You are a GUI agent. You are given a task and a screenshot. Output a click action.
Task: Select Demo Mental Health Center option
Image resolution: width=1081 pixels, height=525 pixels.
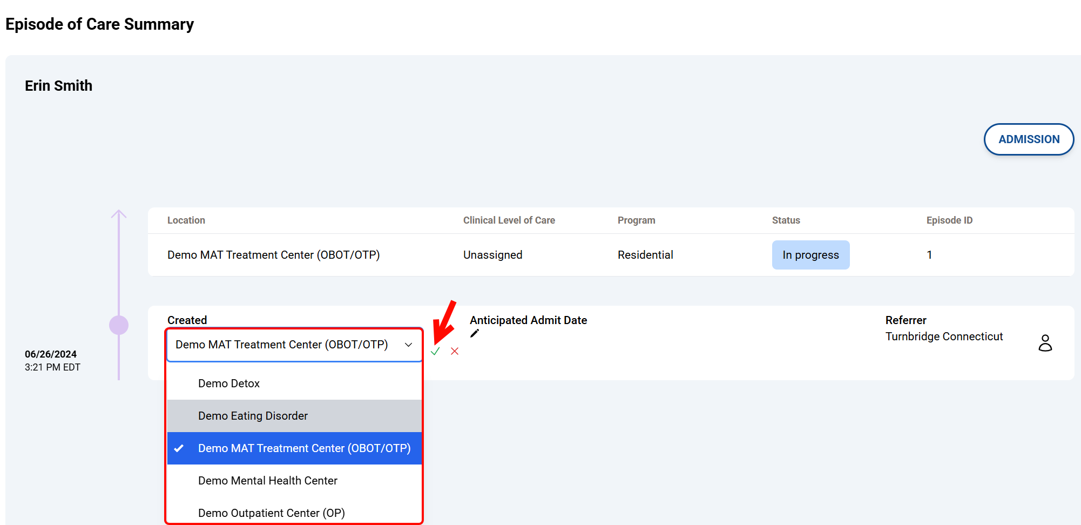[268, 481]
